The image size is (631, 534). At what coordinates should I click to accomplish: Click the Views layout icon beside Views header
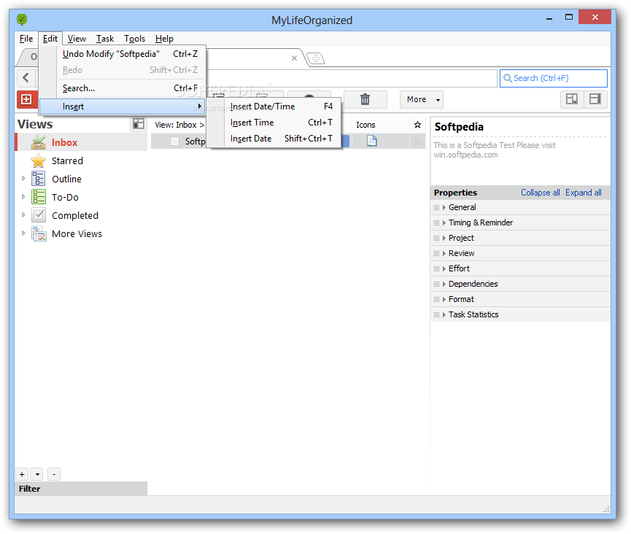coord(139,124)
